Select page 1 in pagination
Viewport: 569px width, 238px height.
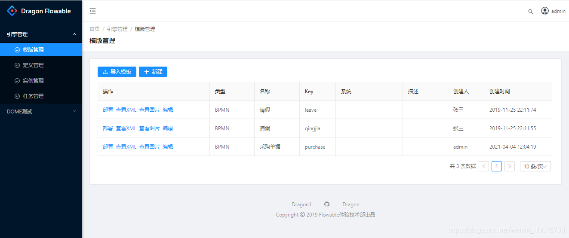click(x=497, y=166)
